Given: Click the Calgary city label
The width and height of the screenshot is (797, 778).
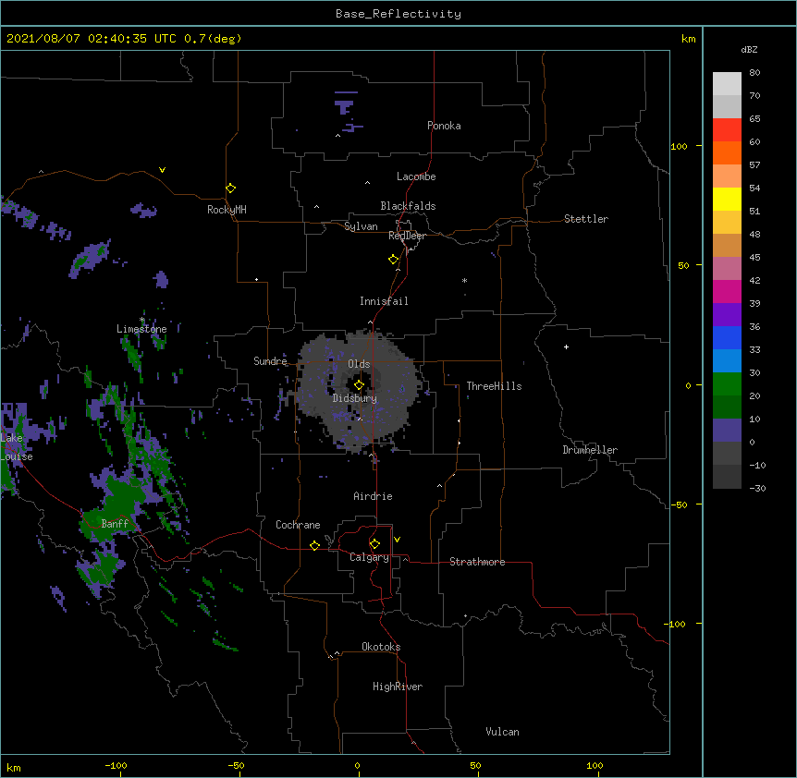Looking at the screenshot, I should [x=369, y=557].
